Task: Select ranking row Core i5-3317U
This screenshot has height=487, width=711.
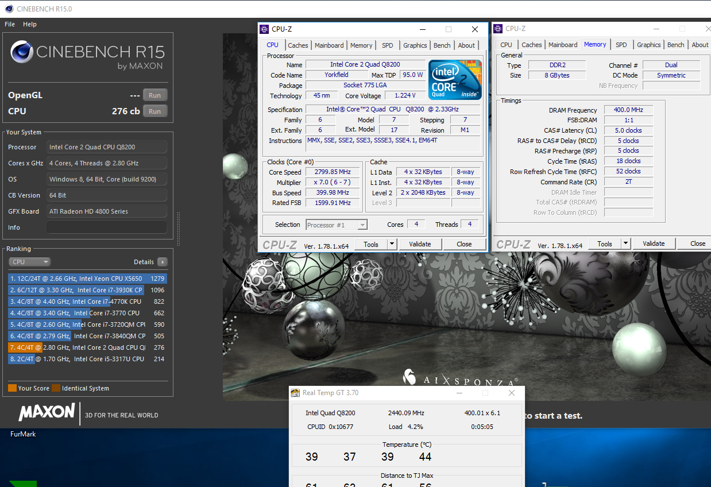Action: 87,359
